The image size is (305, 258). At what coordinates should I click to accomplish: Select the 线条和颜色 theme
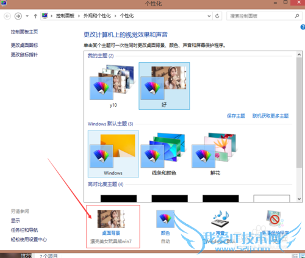coord(164,154)
